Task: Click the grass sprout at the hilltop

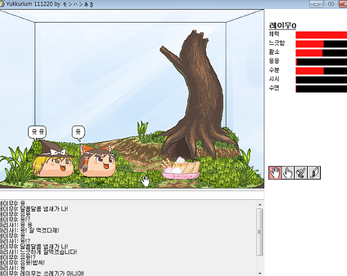Action: click(x=143, y=130)
